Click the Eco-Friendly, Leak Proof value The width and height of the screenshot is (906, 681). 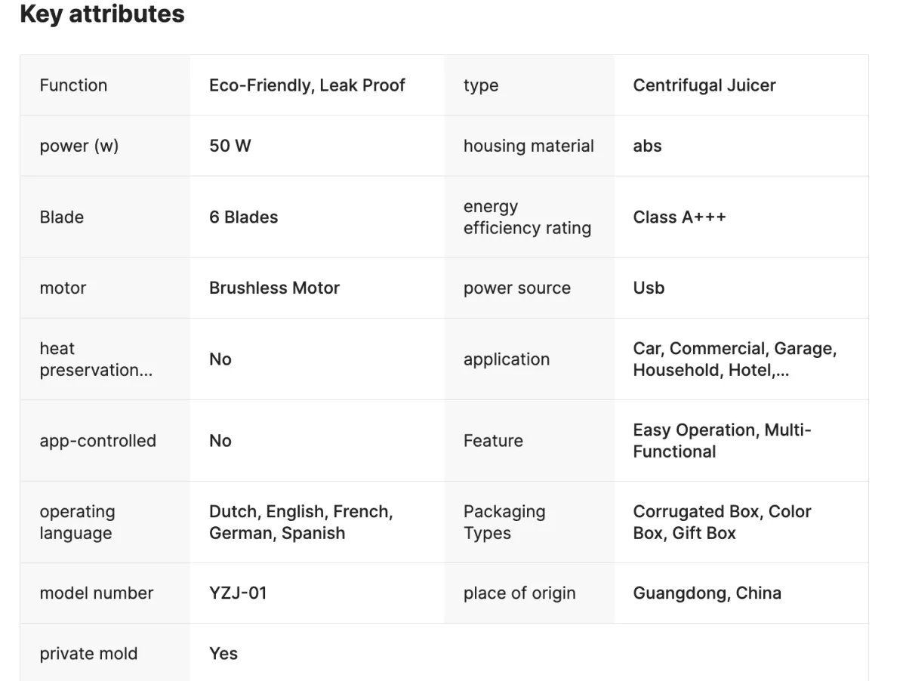click(307, 85)
